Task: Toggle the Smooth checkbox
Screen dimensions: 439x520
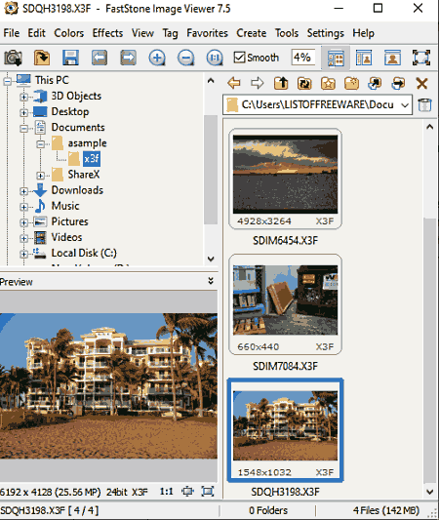Action: tap(239, 58)
